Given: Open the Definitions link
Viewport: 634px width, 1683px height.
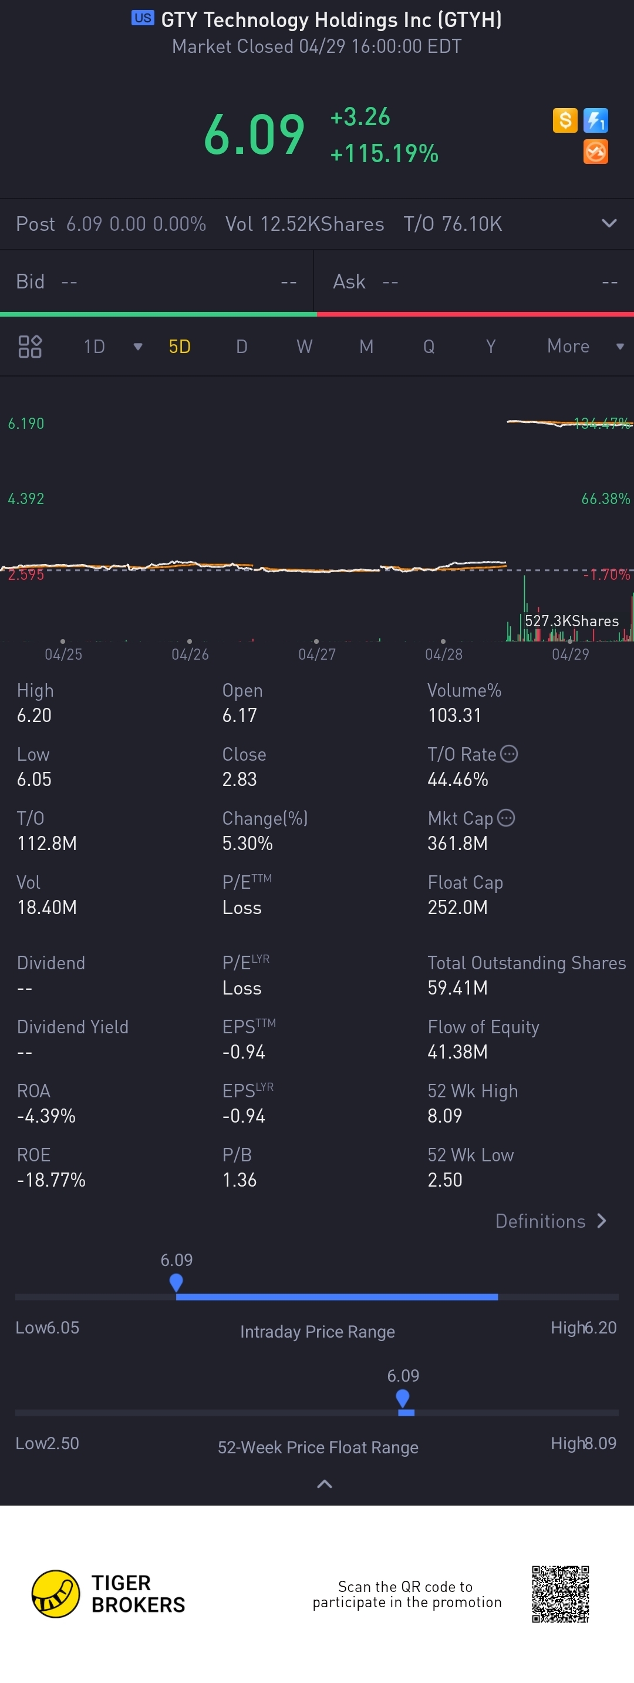Looking at the screenshot, I should (x=551, y=1221).
